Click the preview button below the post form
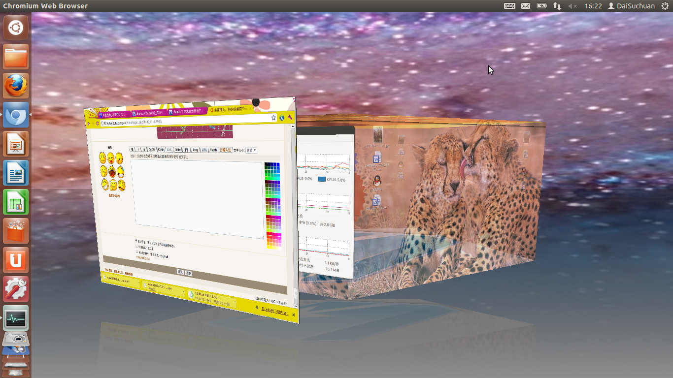Viewport: 673px width, 378px height. point(180,272)
